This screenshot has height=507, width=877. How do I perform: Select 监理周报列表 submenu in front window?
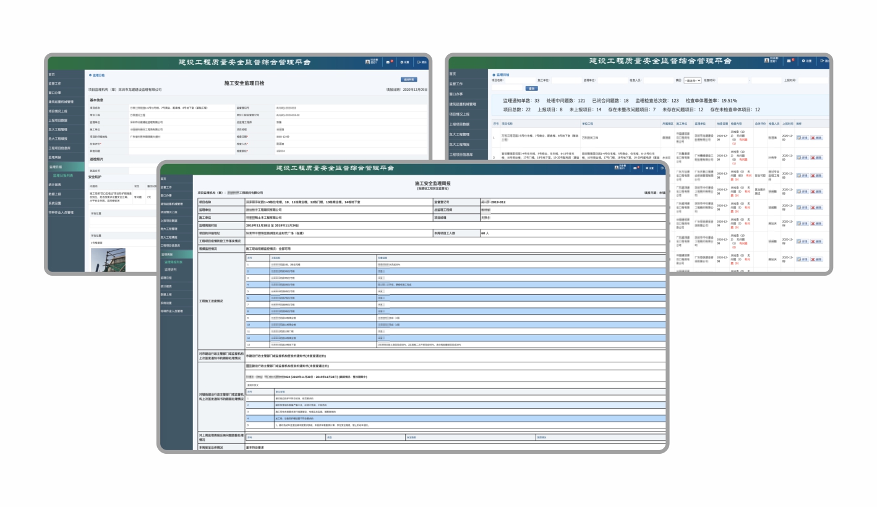[173, 262]
